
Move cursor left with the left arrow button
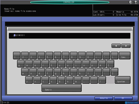[x=116, y=46]
